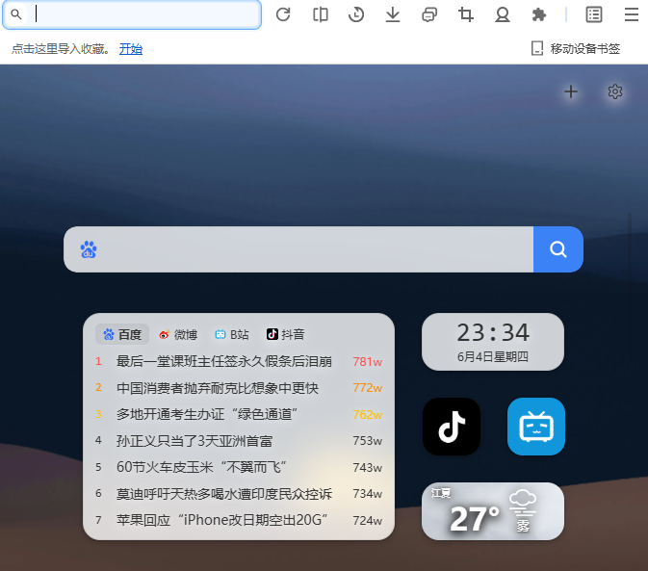The height and width of the screenshot is (571, 648).
Task: Open headline 苹果回应“iPhone改日期空出20G”
Action: (221, 520)
